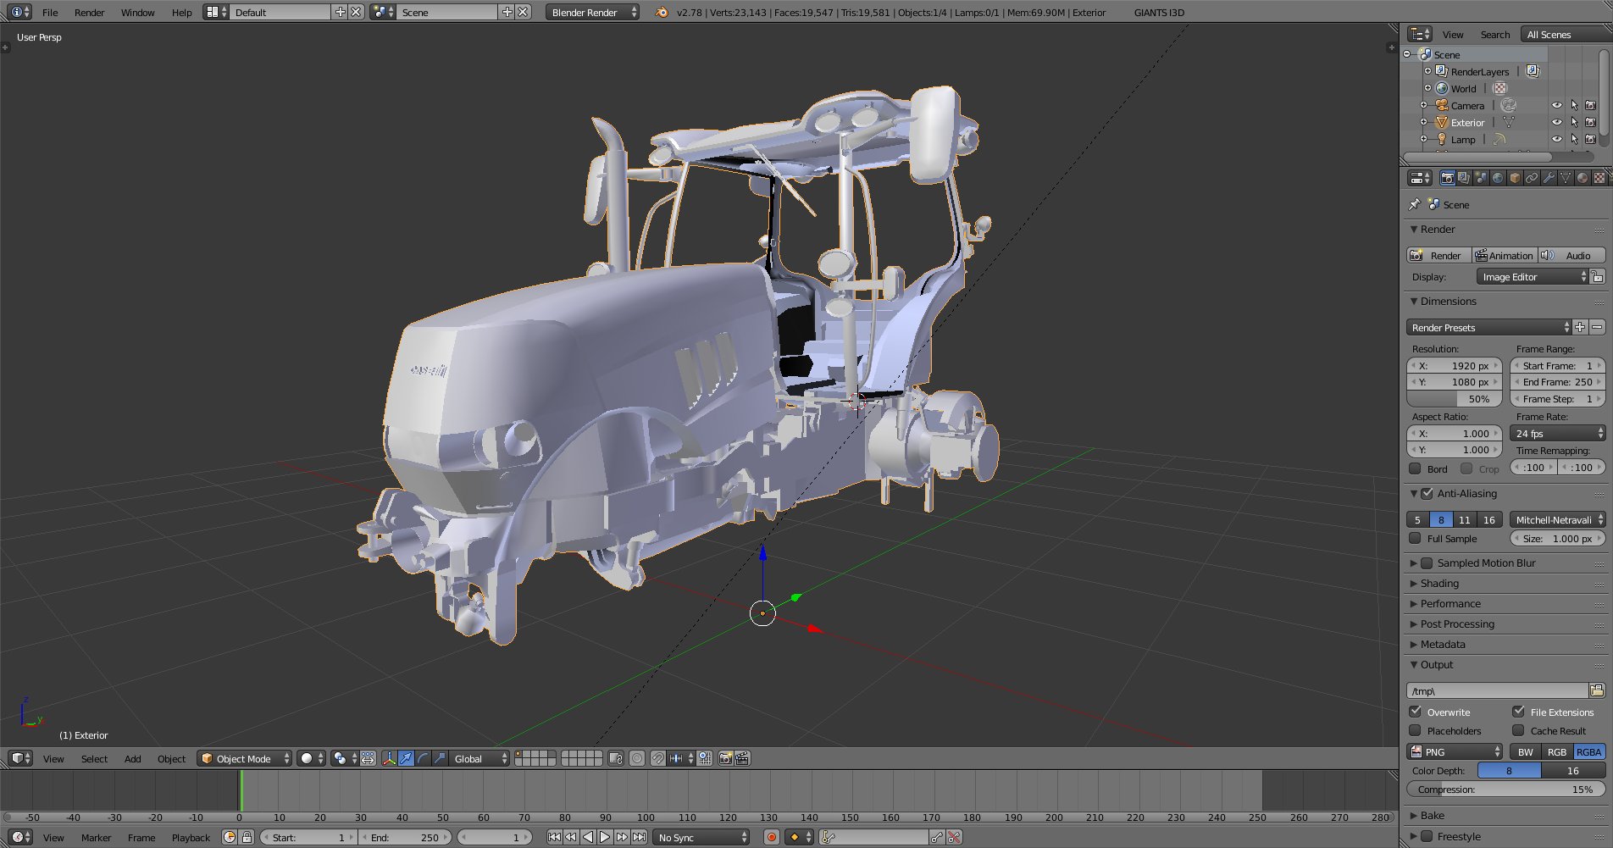This screenshot has height=848, width=1613.
Task: Open the File menu
Action: (50, 13)
